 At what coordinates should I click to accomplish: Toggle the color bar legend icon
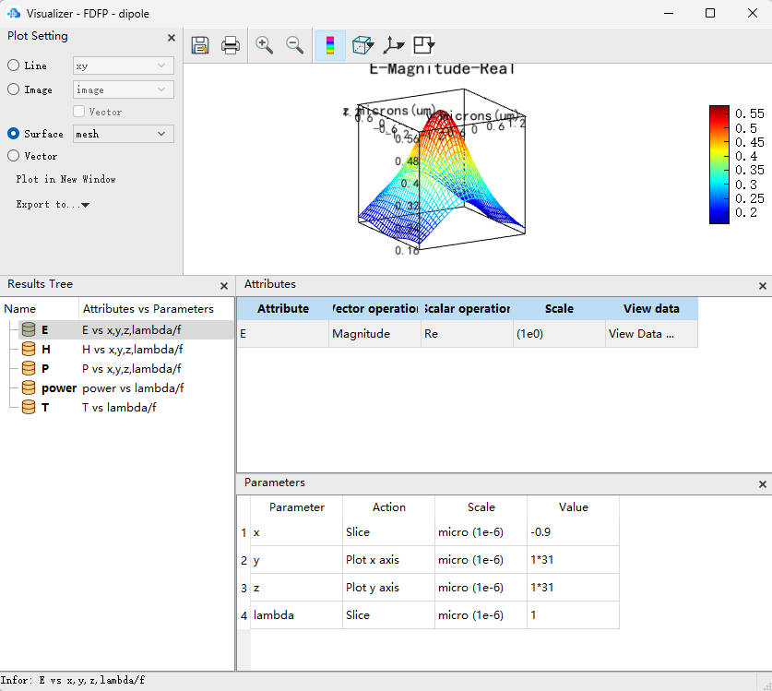(330, 45)
